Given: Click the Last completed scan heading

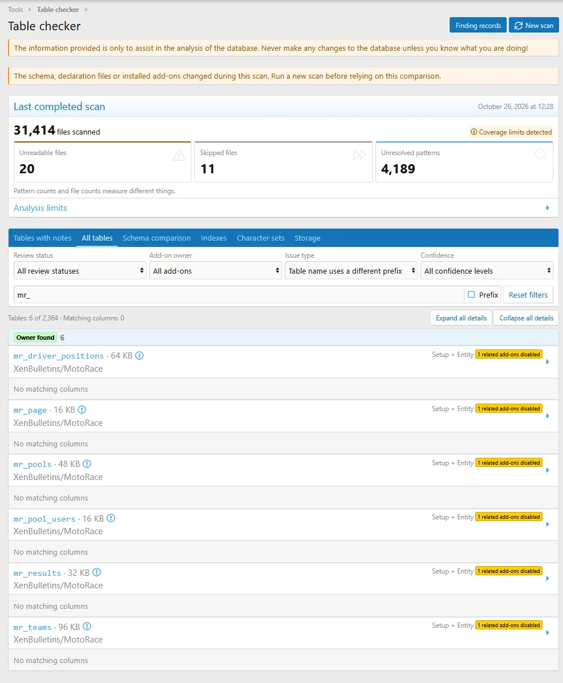Looking at the screenshot, I should pyautogui.click(x=59, y=106).
